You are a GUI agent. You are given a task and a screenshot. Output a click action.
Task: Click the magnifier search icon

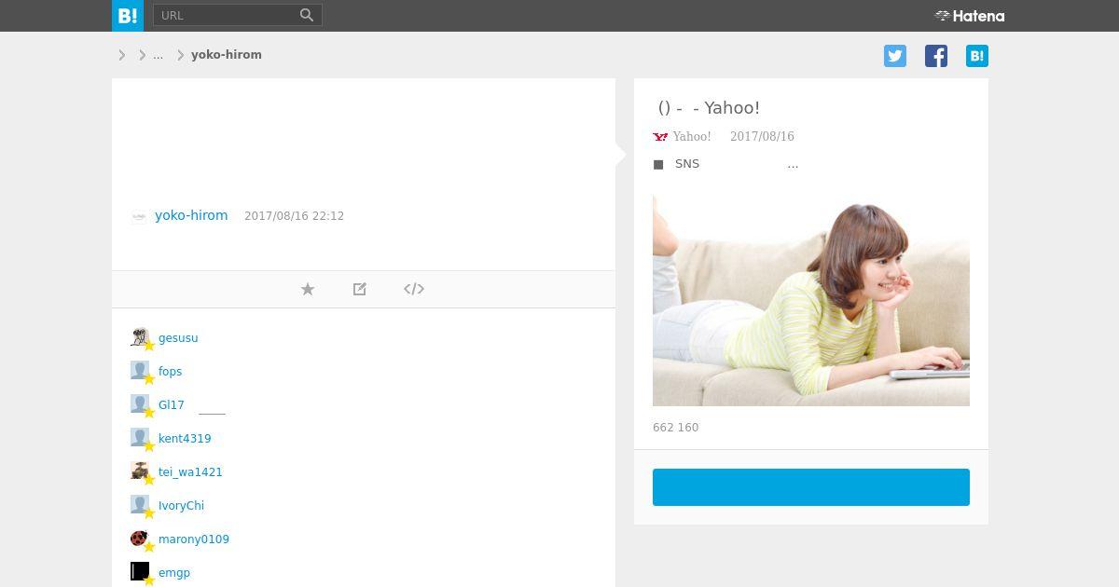click(x=308, y=15)
